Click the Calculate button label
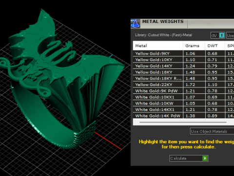The width and height of the screenshot is (234, 176). coord(178,158)
